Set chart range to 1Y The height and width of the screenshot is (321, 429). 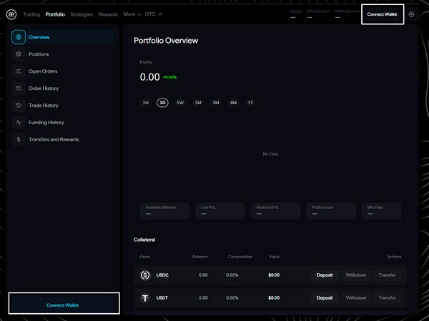tap(250, 103)
